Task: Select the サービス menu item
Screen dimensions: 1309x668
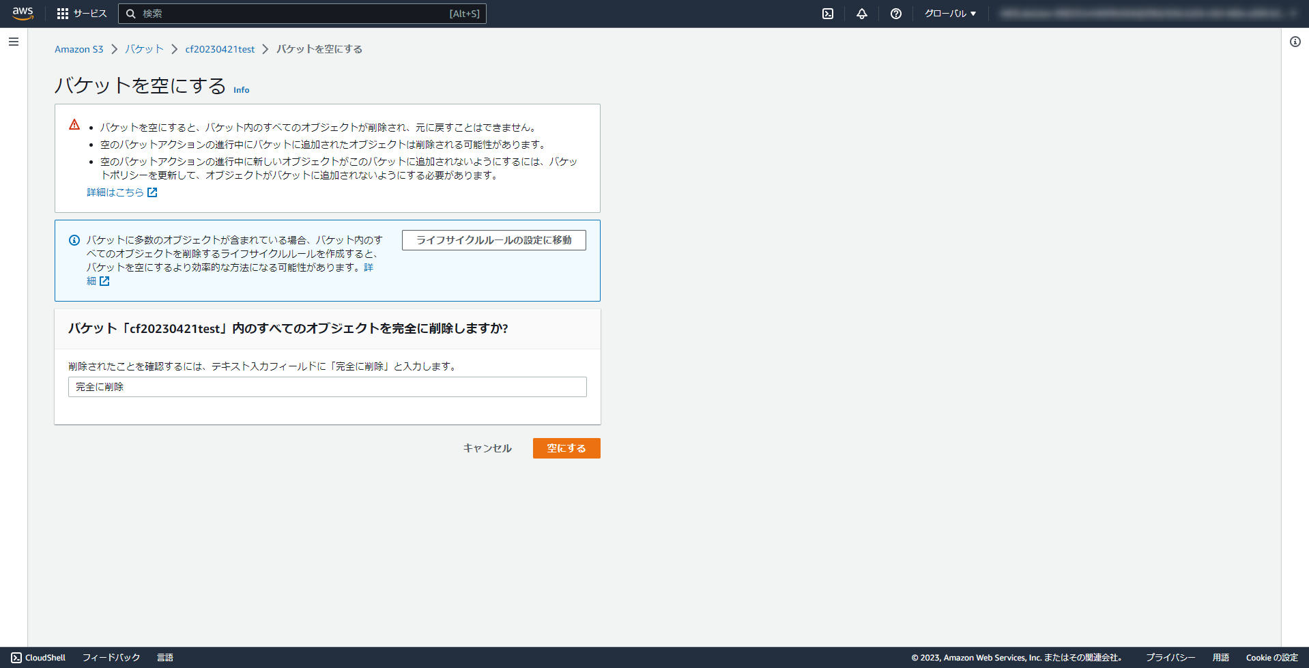Action: pos(89,13)
